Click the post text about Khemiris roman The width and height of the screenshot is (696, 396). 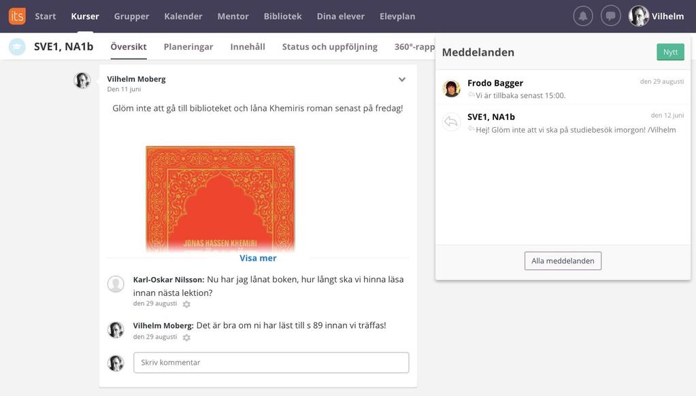(257, 108)
